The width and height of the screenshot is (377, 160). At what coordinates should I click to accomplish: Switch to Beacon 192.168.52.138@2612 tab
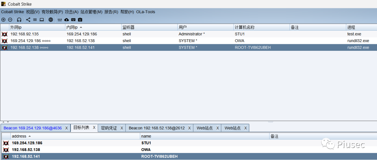pyautogui.click(x=157, y=128)
